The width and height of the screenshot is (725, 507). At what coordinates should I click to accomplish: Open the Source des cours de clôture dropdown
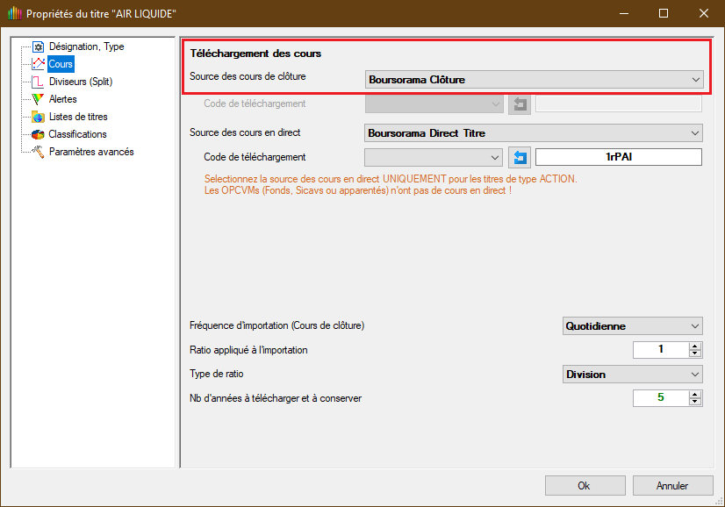pos(534,80)
